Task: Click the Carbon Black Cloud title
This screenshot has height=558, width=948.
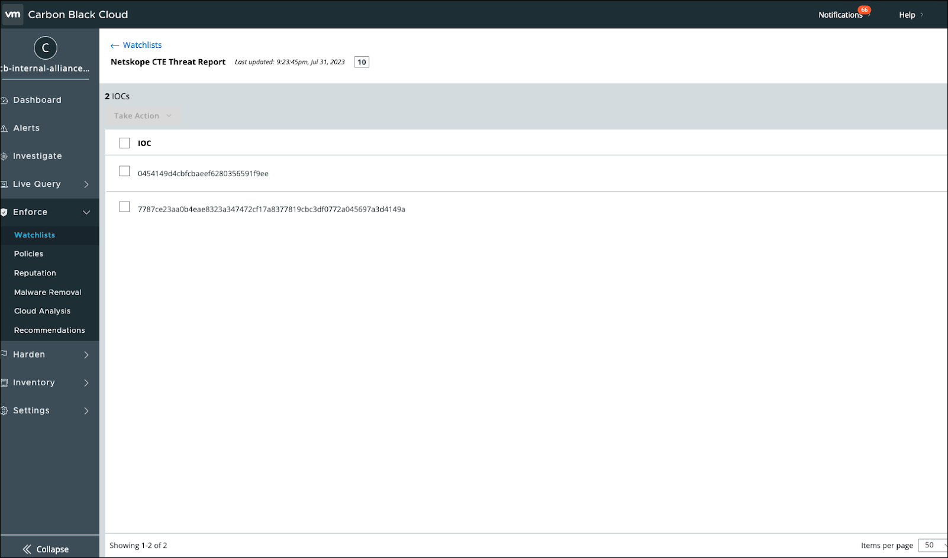Action: (x=78, y=14)
